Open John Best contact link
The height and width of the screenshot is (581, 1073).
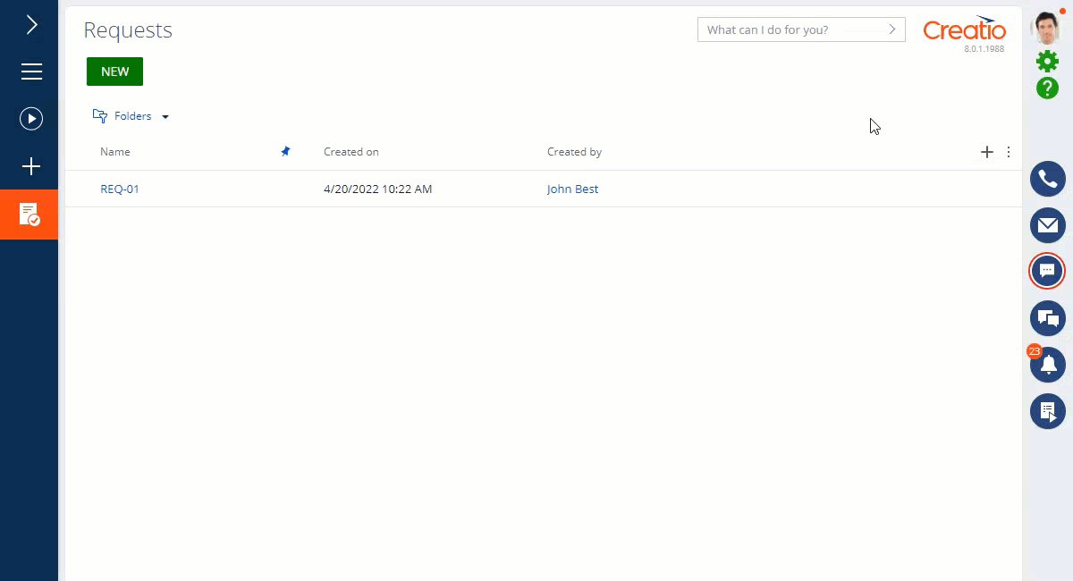pyautogui.click(x=572, y=189)
